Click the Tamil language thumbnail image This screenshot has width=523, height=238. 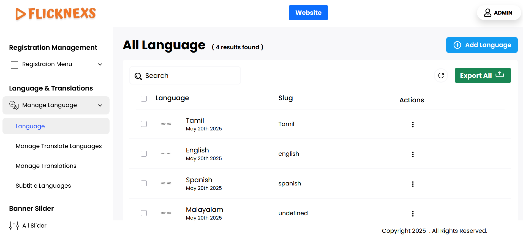tap(166, 124)
